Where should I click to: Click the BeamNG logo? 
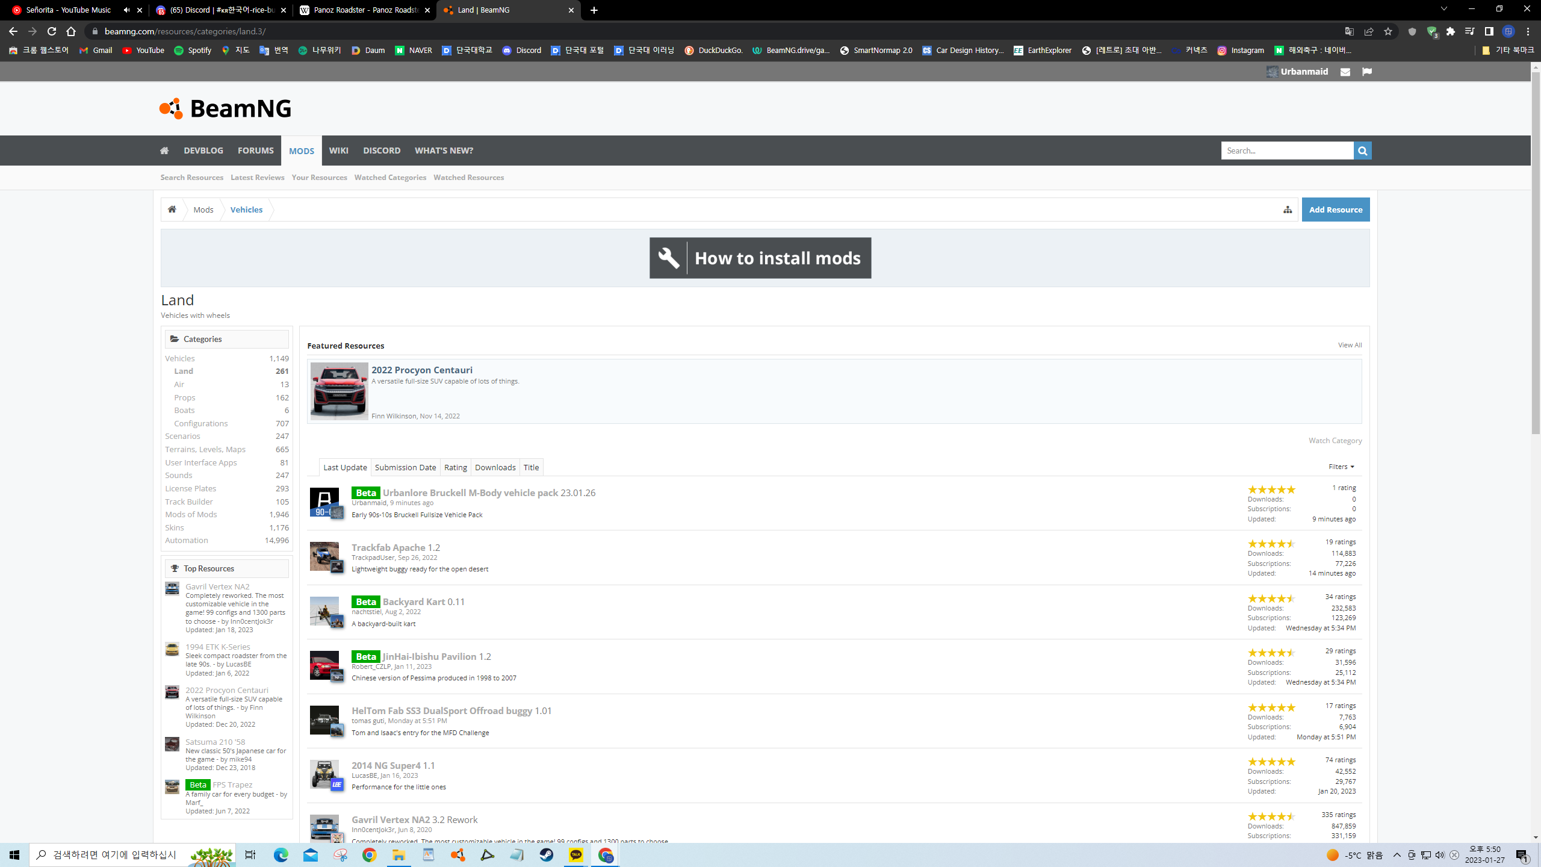coord(225,108)
